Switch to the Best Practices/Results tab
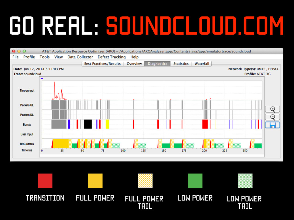Viewport: 294px width, 220px height. click(102, 64)
